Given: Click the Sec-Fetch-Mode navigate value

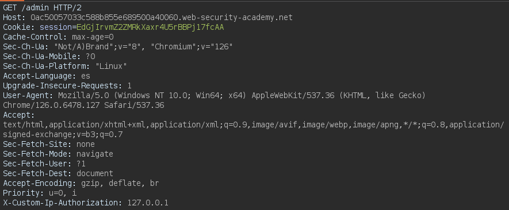Looking at the screenshot, I should click(x=95, y=154).
